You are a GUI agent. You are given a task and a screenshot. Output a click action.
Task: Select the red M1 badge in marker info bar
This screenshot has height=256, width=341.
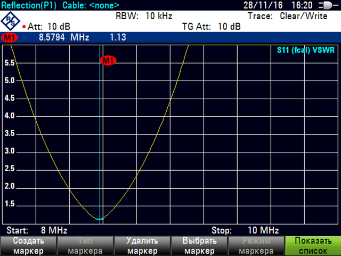[9, 38]
